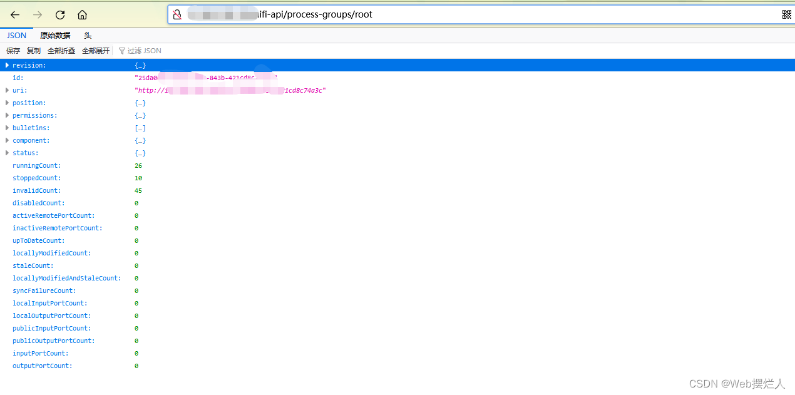Click the 复制 copy button

(33, 50)
